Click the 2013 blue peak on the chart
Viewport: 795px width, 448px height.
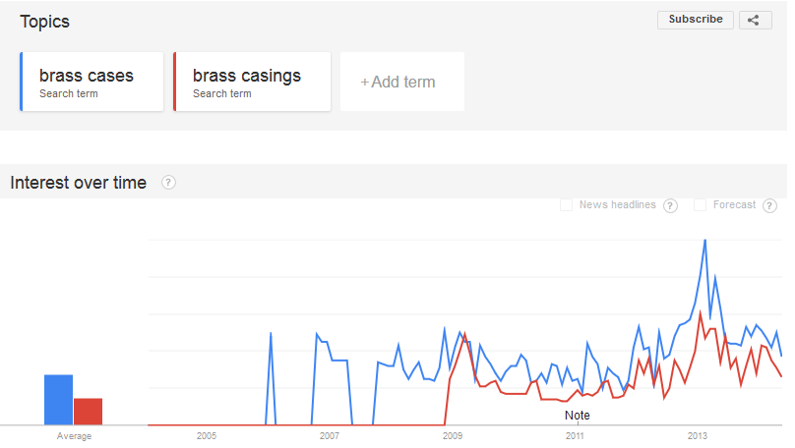[x=704, y=241]
